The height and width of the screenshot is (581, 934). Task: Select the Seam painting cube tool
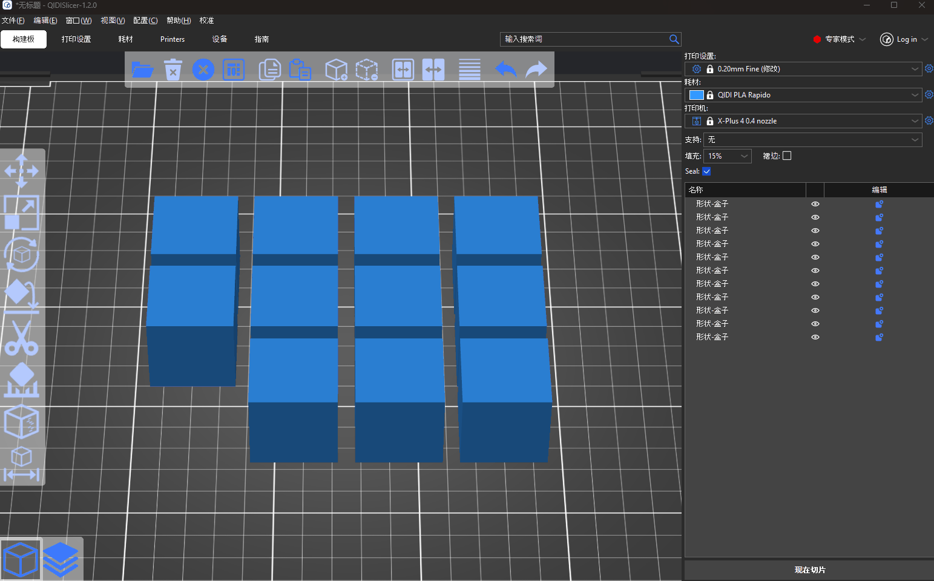22,421
